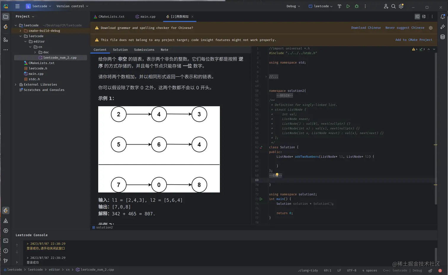Open the Problems tool window icon
The width and height of the screenshot is (448, 275).
pos(6,251)
